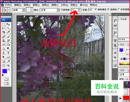Image resolution: width=130 pixels, height=102 pixels.
Task: Click the navigator zoom field 18.96%
Action: pos(124,39)
